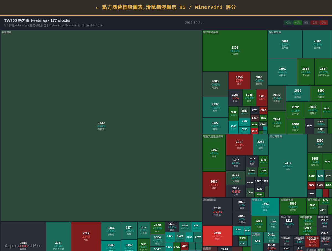Click the bright red 2345 智邦 tile
Viewport: 332px width, 251px height.
click(x=217, y=236)
